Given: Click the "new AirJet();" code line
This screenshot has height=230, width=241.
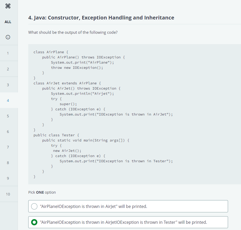Looking at the screenshot, I should point(67,151).
